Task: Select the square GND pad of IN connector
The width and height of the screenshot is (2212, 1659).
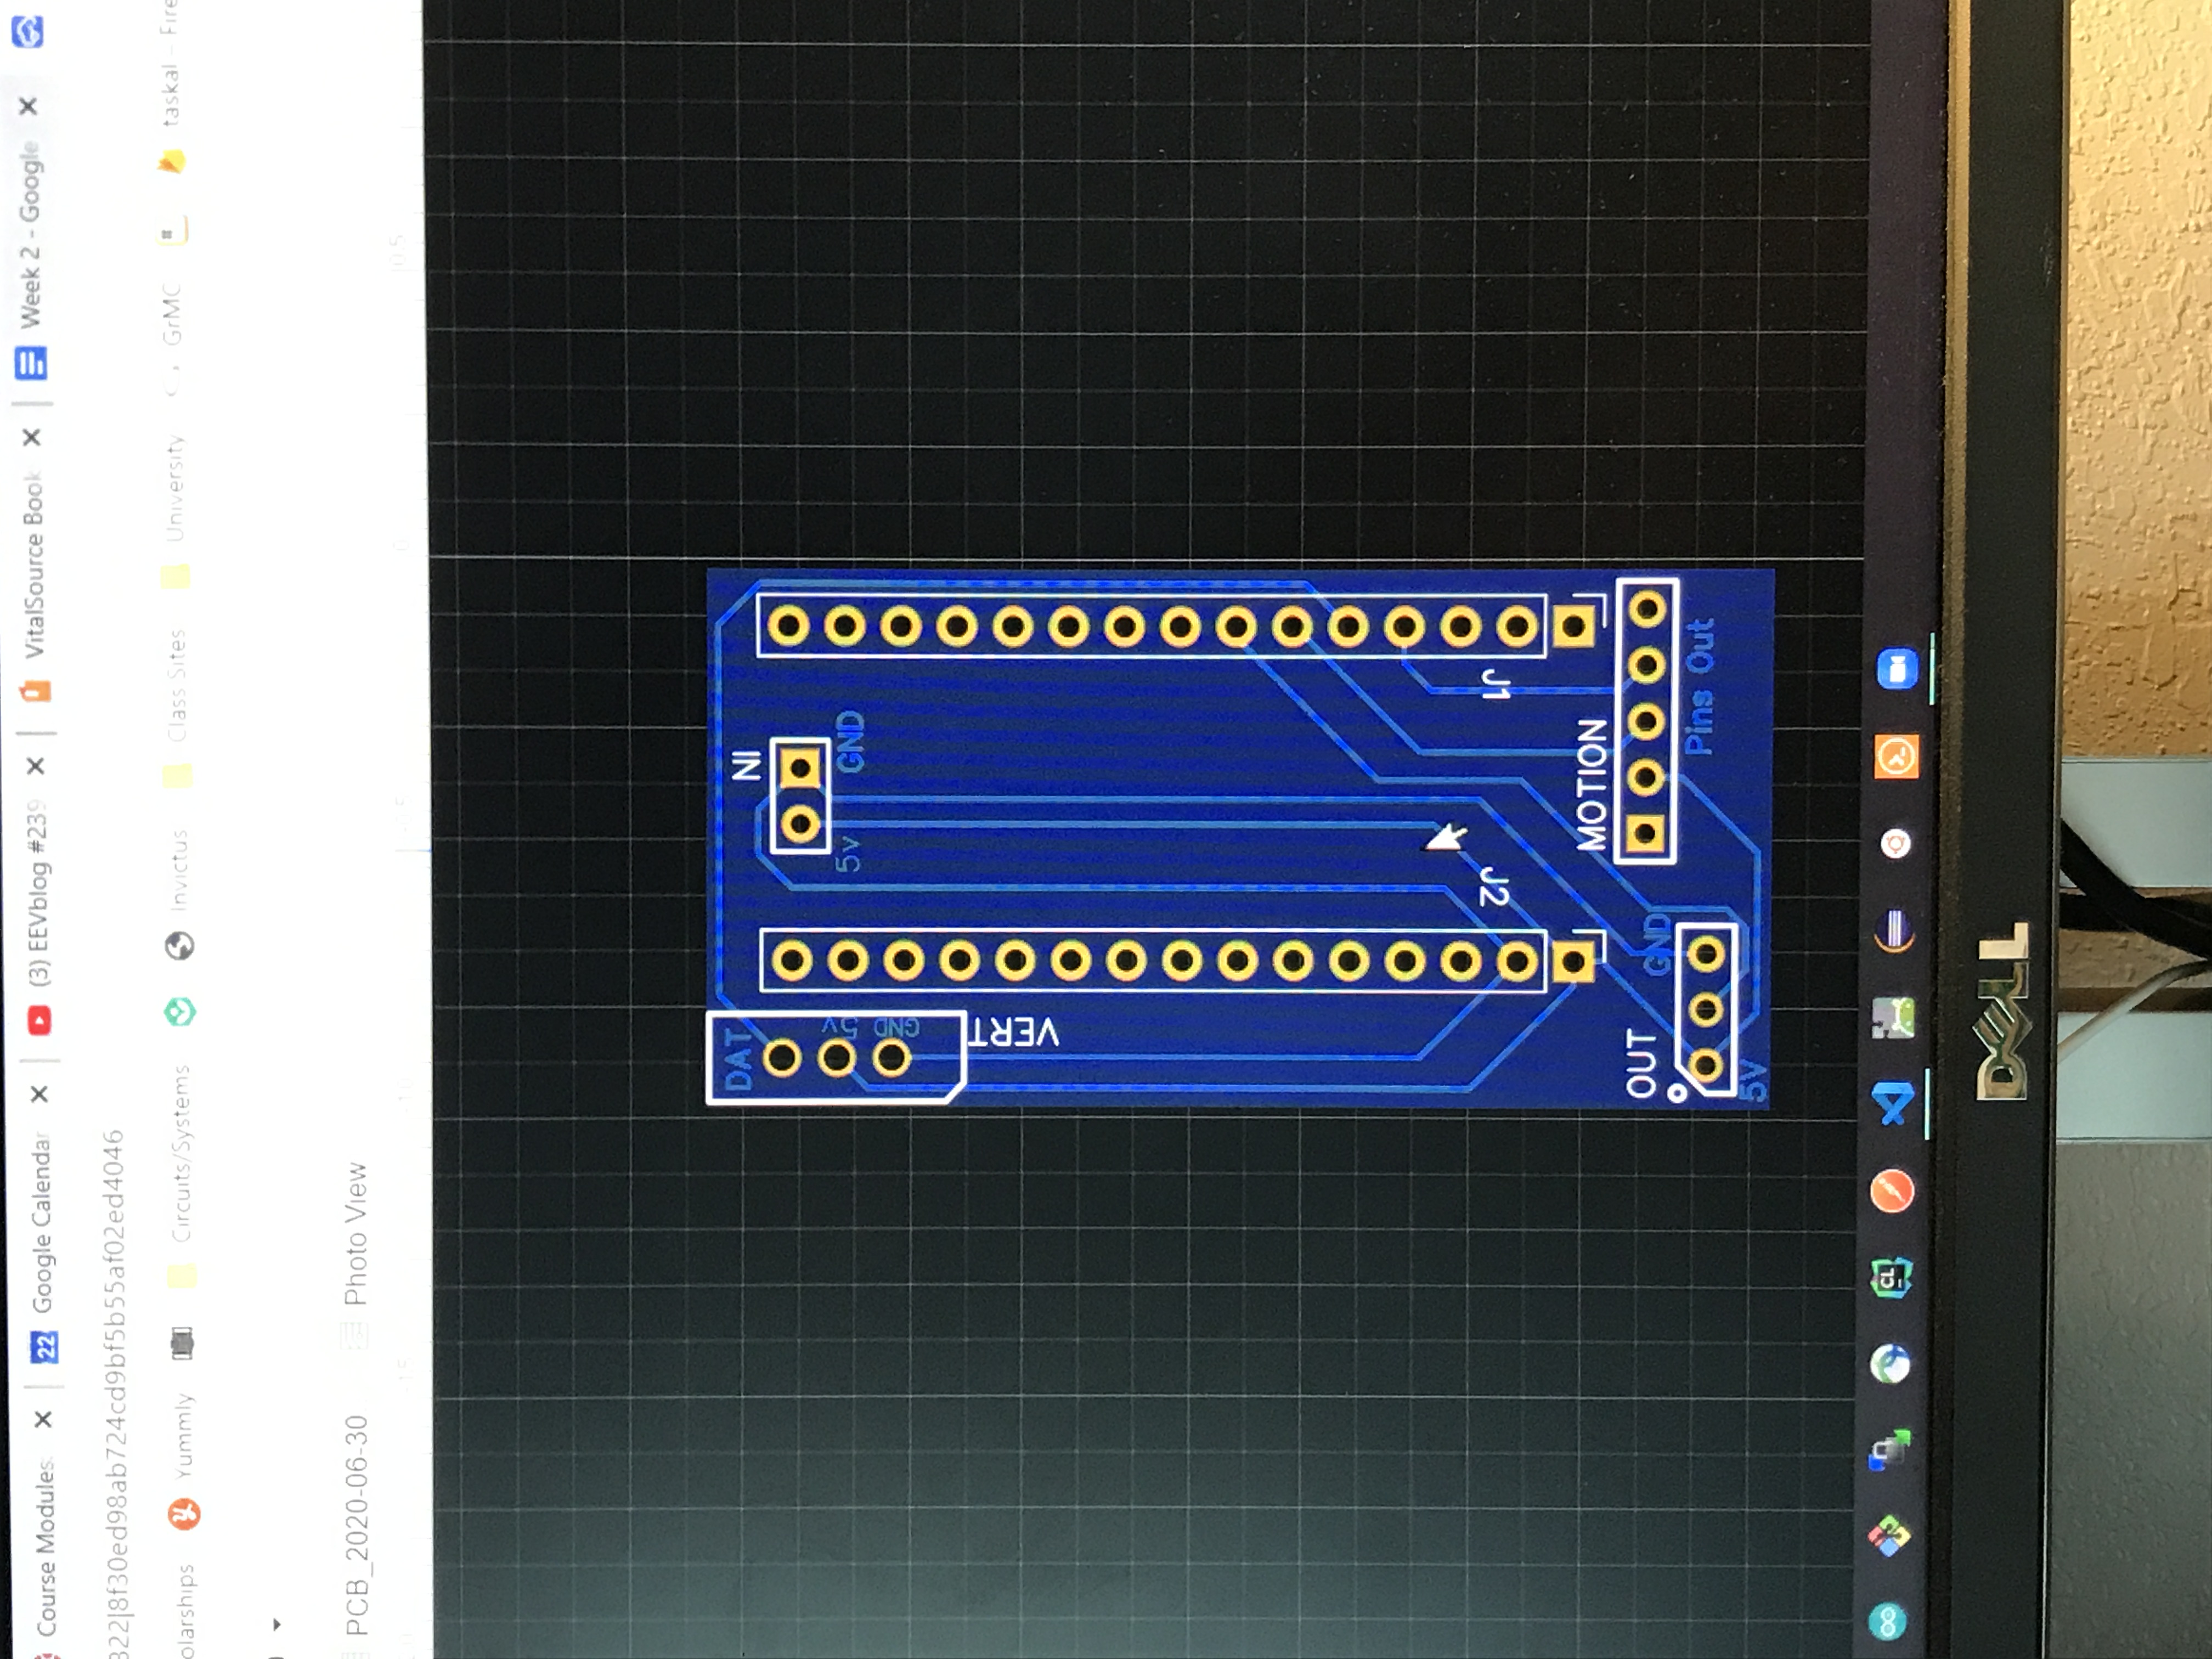Action: click(x=800, y=768)
